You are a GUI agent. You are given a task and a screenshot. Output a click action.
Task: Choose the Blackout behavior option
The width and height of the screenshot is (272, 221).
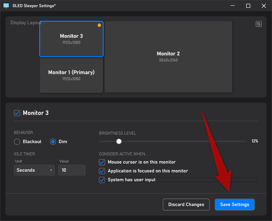pyautogui.click(x=17, y=142)
